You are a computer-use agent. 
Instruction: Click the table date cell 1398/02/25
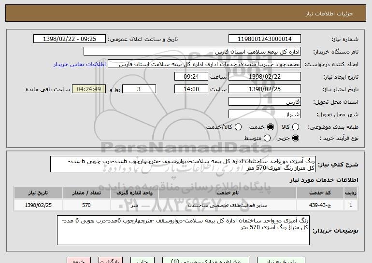pyautogui.click(x=38, y=205)
